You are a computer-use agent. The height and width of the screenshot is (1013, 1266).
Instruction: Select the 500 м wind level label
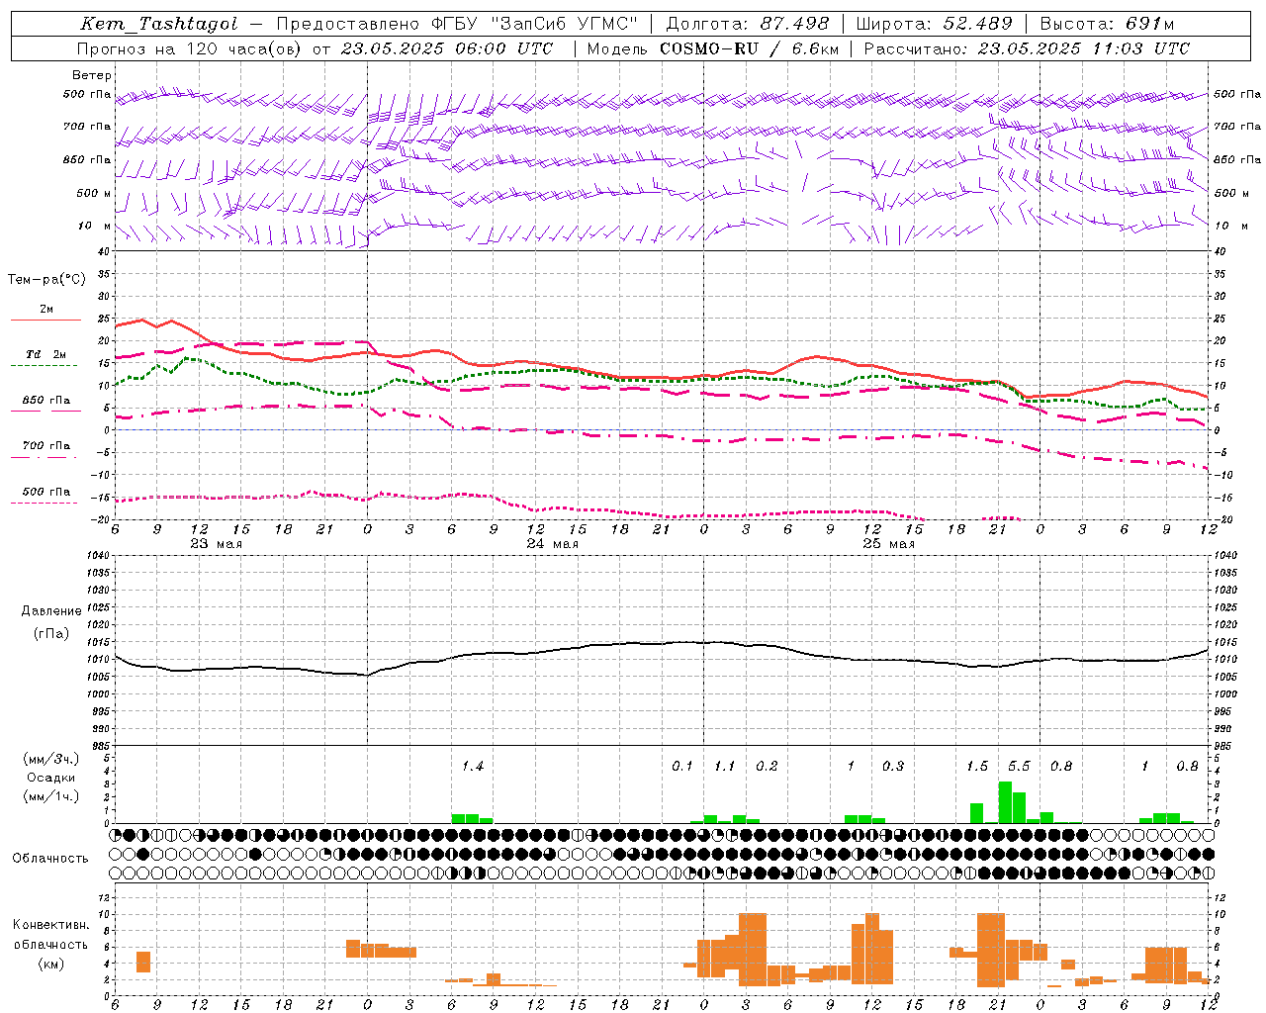[x=94, y=193]
